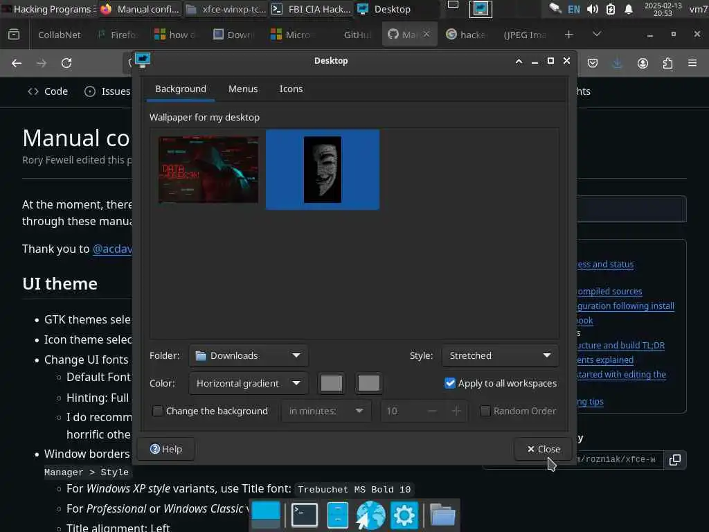
Task: Click the minus button of interval spinner
Action: (x=432, y=411)
